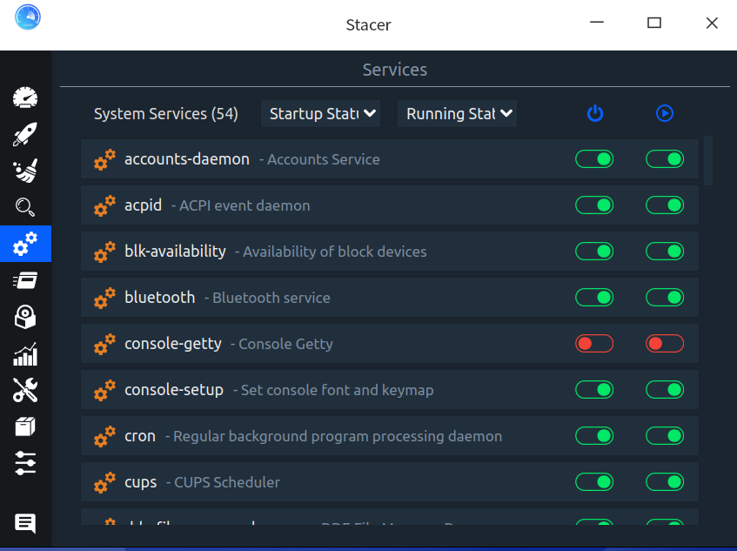
Task: Open Startup Apps rocket icon
Action: click(25, 134)
